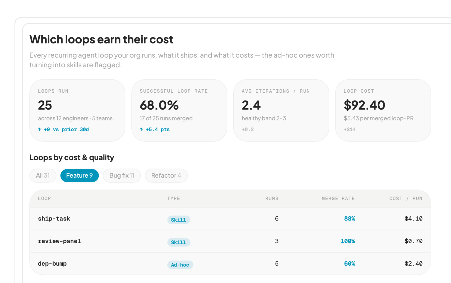Sort by the COST / RUN column header
The image size is (451, 283).
click(x=406, y=199)
